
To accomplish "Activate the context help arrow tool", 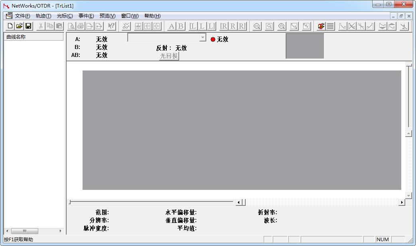I will coord(110,25).
